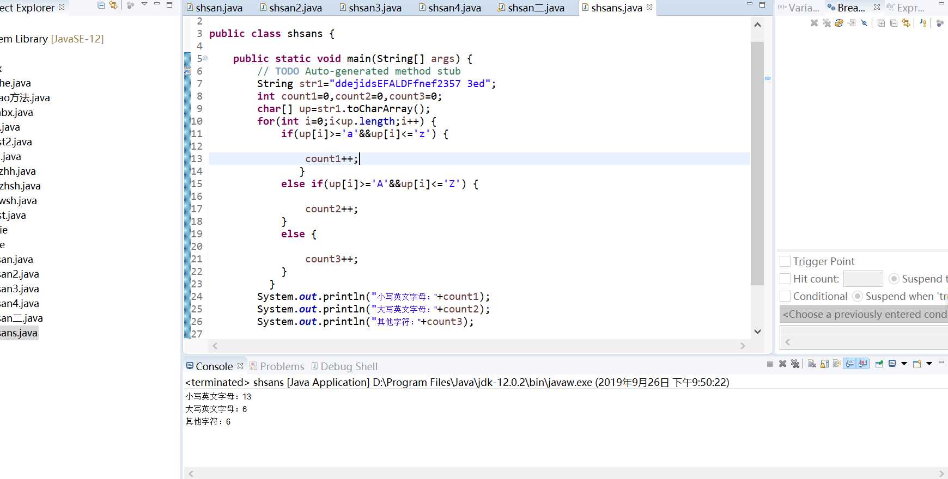Select Library [JavaSE-12] node
Viewport: 948px width, 479px height.
[x=52, y=39]
